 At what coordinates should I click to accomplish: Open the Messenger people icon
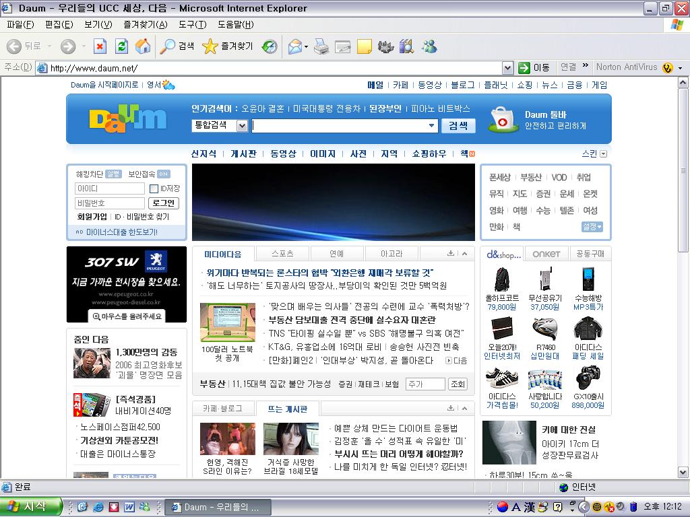pyautogui.click(x=429, y=46)
